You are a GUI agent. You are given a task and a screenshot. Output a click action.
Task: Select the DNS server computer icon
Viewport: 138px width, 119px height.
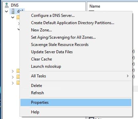pos(13,11)
